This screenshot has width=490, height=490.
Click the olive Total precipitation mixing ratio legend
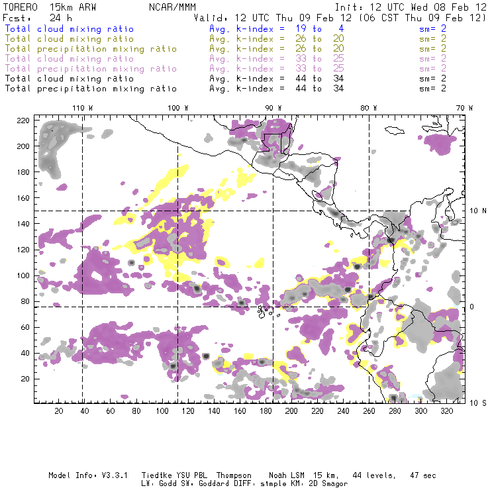pyautogui.click(x=91, y=49)
